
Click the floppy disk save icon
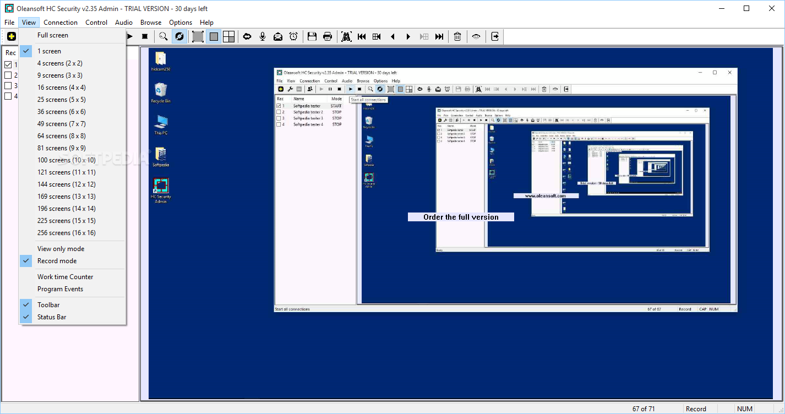(312, 36)
